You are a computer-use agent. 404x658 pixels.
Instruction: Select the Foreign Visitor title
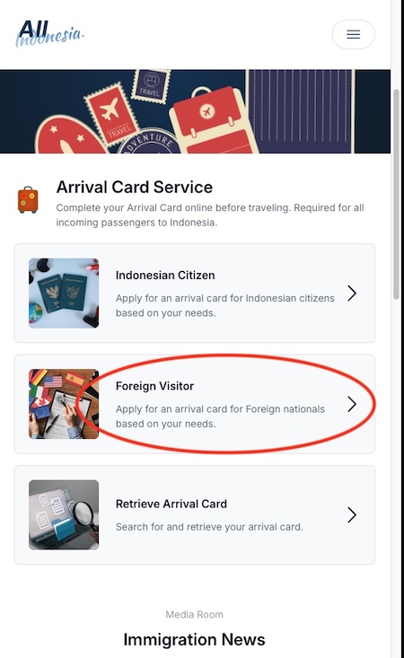[154, 386]
